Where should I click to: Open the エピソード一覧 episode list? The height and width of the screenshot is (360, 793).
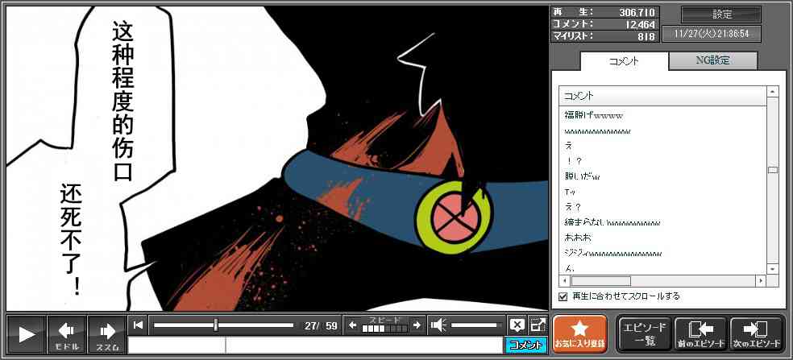(644, 334)
